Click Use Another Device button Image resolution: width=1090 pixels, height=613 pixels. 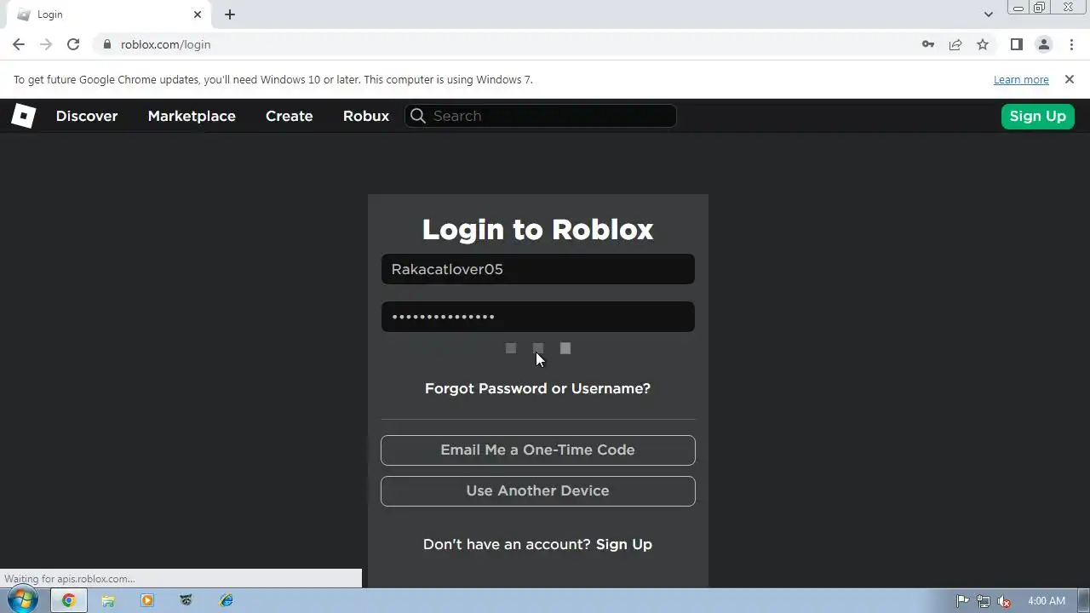pyautogui.click(x=537, y=491)
